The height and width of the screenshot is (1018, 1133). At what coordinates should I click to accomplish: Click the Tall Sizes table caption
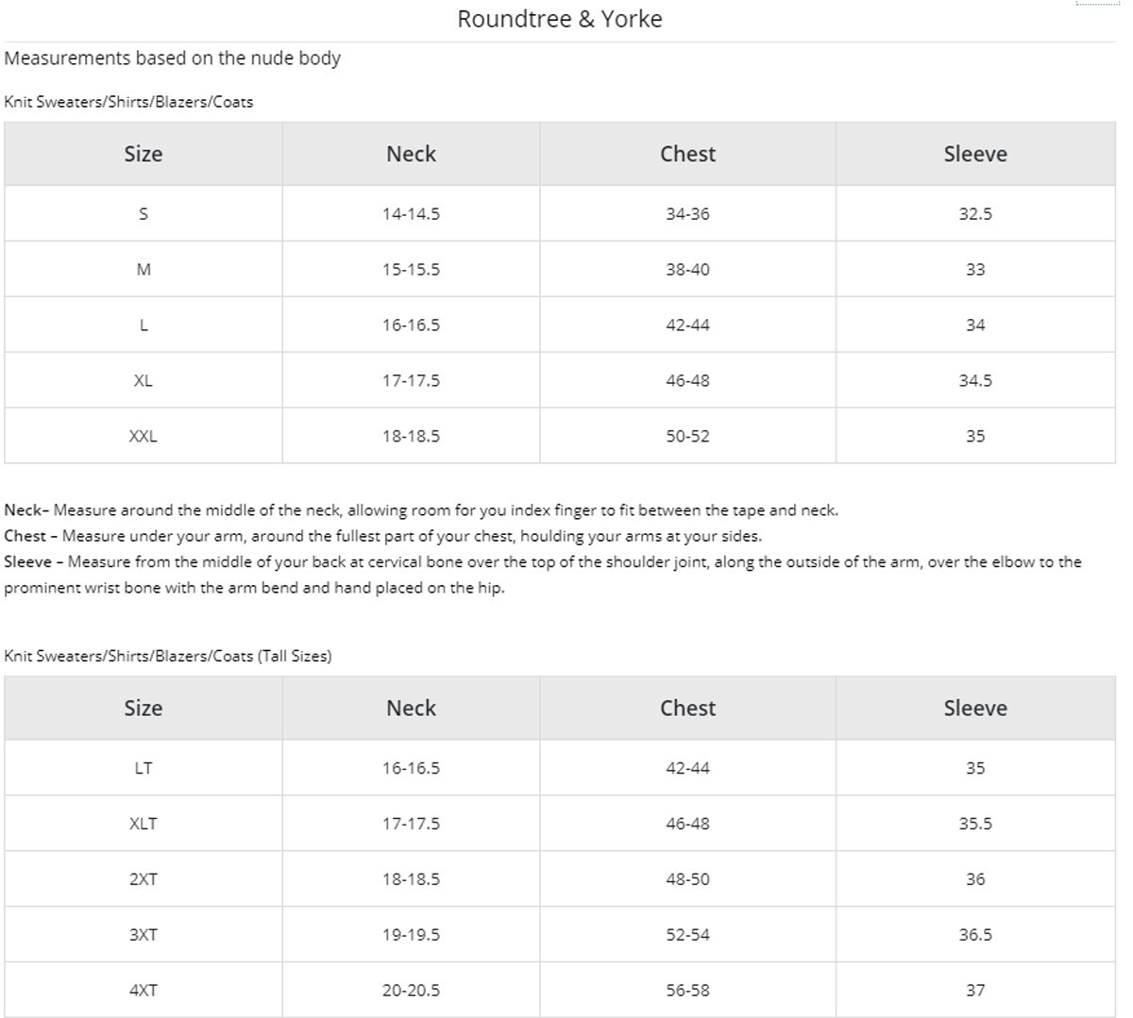point(168,656)
